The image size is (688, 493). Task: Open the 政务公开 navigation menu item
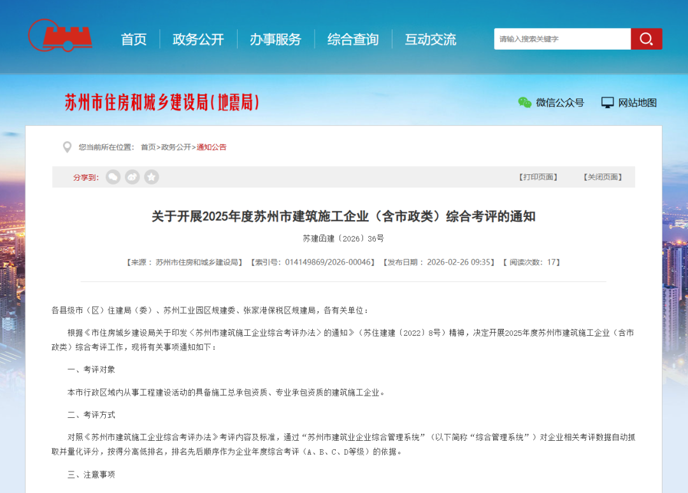tap(197, 39)
